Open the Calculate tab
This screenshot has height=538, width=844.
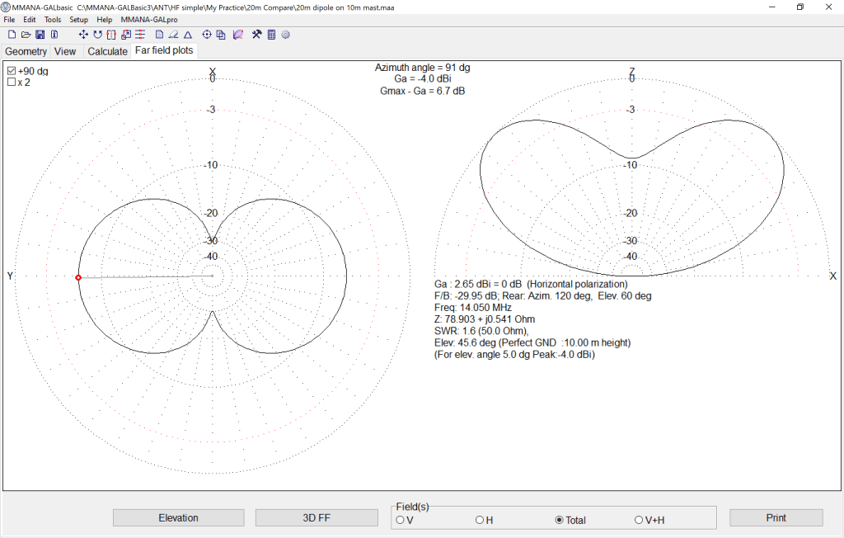click(107, 51)
